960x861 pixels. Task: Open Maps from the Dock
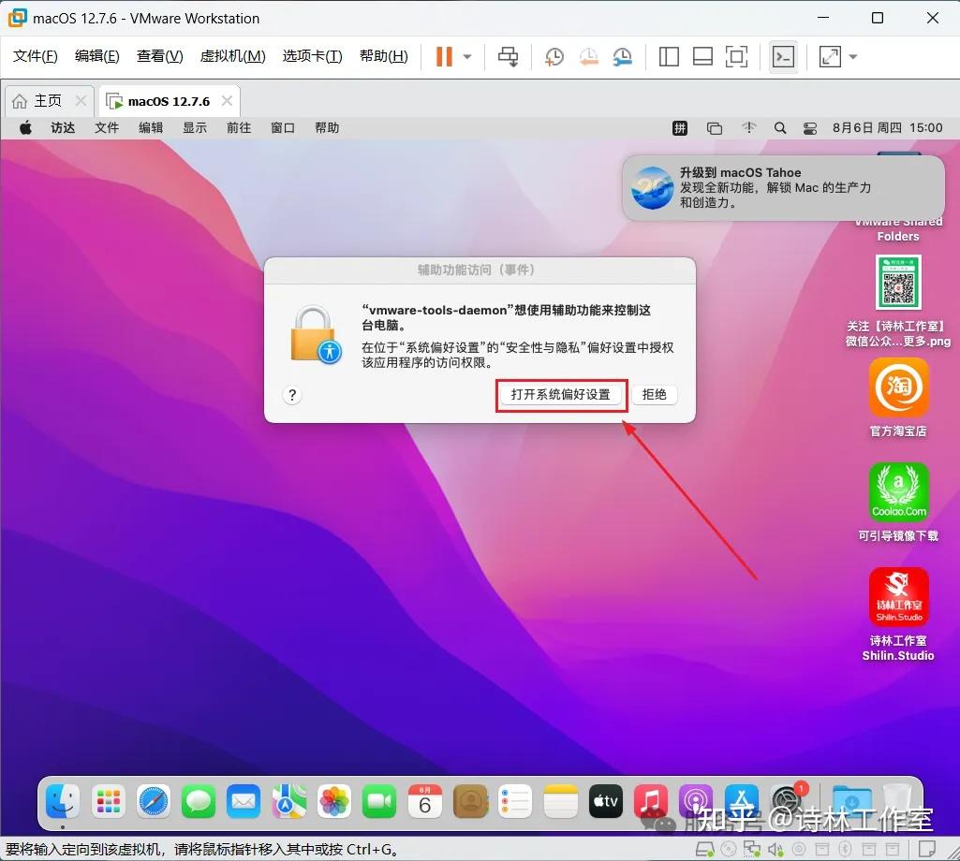point(289,802)
